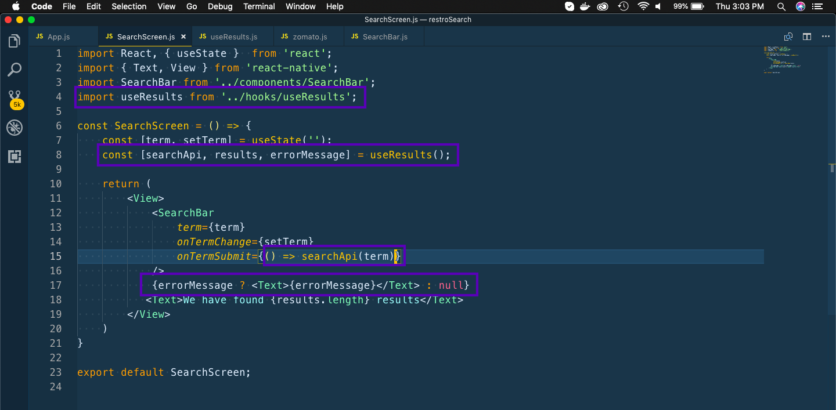Click 'searchApi' in line 8 destructuring
836x410 pixels.
[x=174, y=155]
